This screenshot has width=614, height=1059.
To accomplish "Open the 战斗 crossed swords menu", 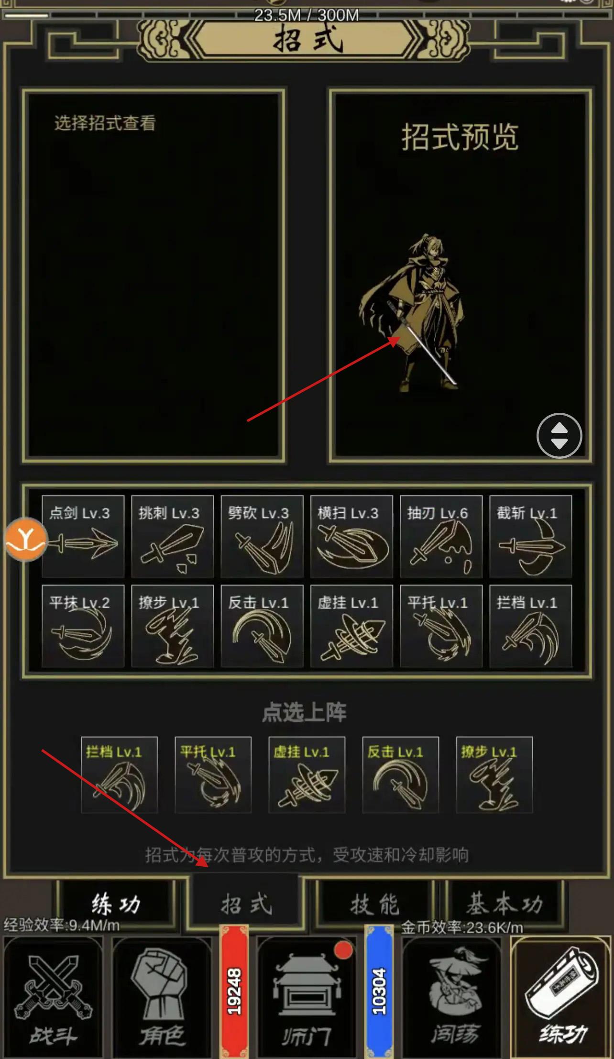I will 53,997.
